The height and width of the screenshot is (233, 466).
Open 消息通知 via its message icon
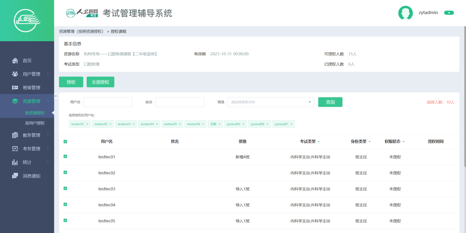pyautogui.click(x=15, y=176)
